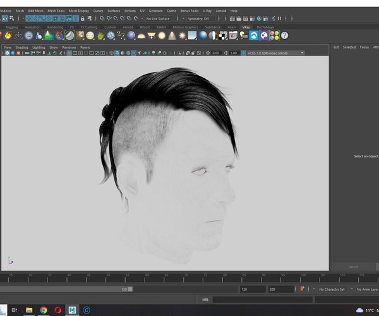The width and height of the screenshot is (379, 316).
Task: Click the Select button below Attribute Editor
Action: [x=353, y=267]
